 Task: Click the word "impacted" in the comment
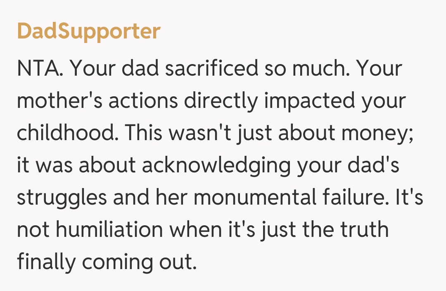308,101
